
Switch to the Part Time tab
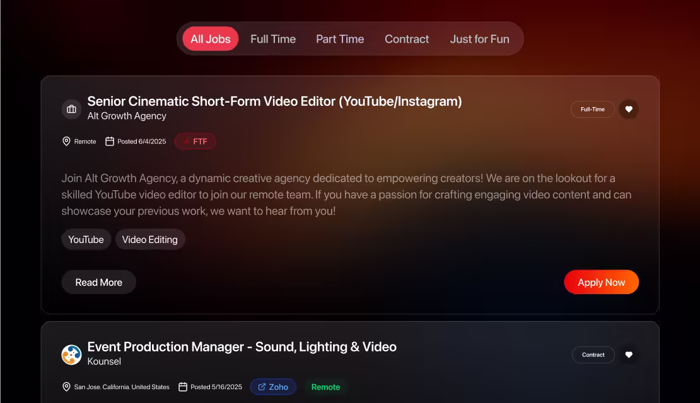tap(340, 38)
